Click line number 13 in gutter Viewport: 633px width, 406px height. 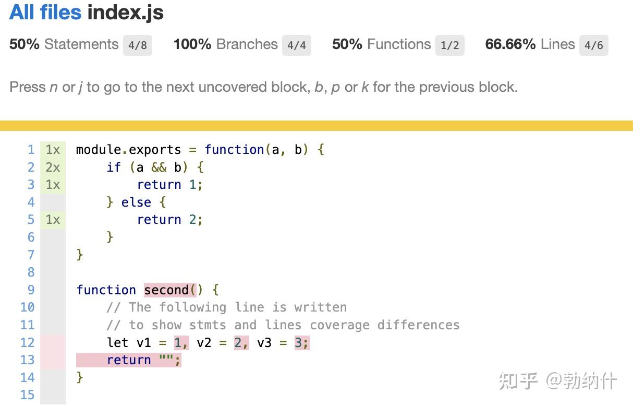pos(28,360)
